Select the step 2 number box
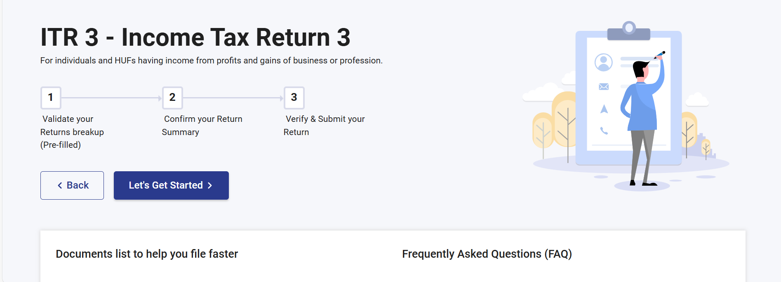This screenshot has width=781, height=282. tap(172, 98)
